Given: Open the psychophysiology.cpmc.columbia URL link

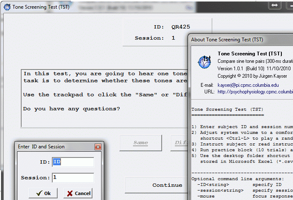Looking at the screenshot, I should click(255, 92).
